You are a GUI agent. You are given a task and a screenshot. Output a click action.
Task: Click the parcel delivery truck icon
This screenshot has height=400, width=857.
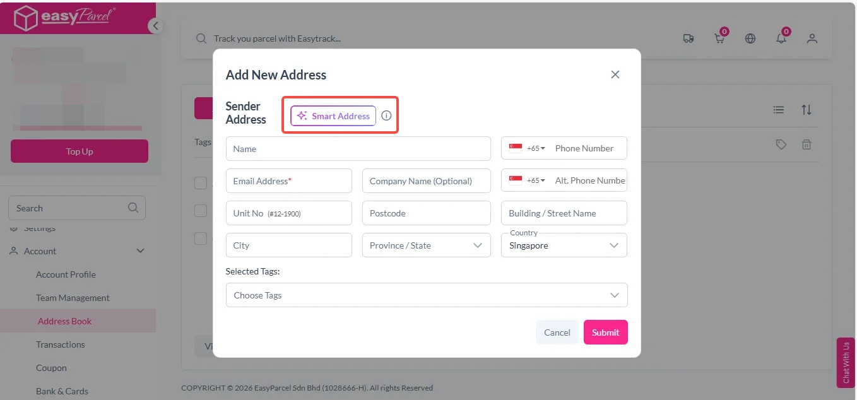(x=688, y=38)
